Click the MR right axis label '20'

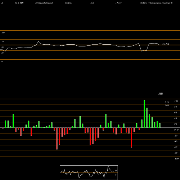tap(176, 124)
